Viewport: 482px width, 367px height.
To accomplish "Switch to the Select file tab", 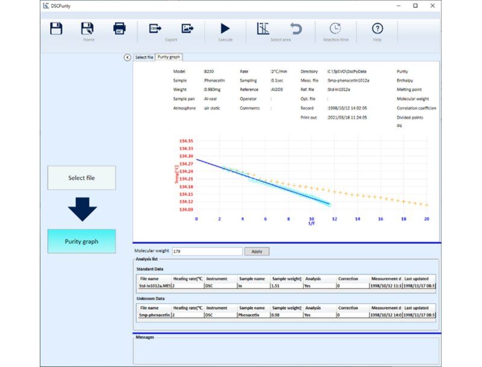I will tap(143, 57).
